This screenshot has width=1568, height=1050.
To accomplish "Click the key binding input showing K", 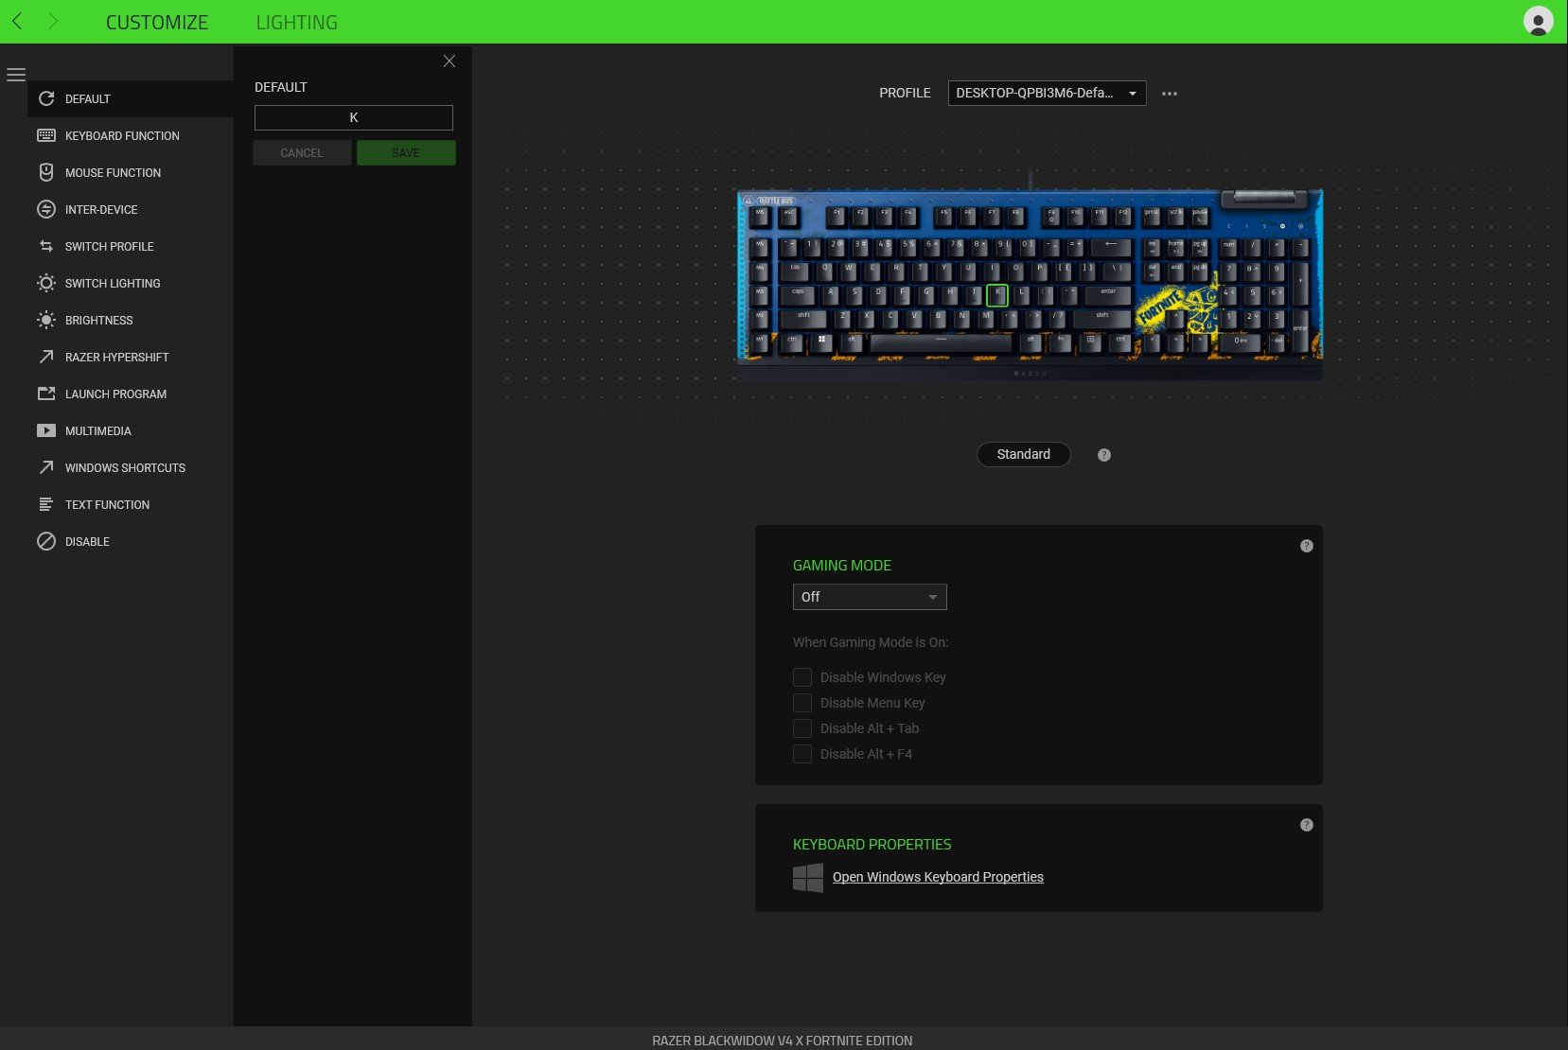I will (x=353, y=117).
